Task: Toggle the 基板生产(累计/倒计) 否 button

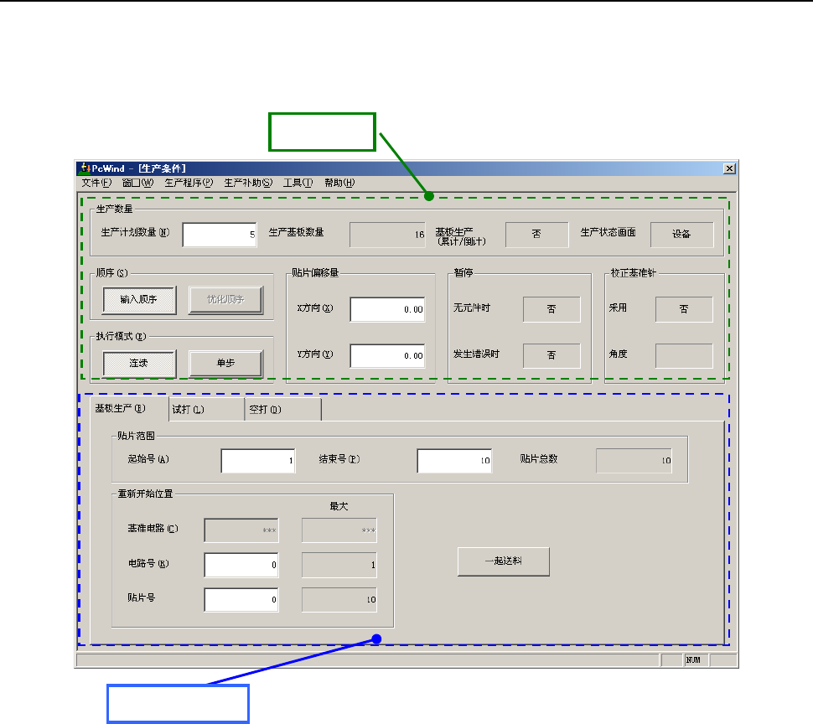Action: (x=536, y=235)
